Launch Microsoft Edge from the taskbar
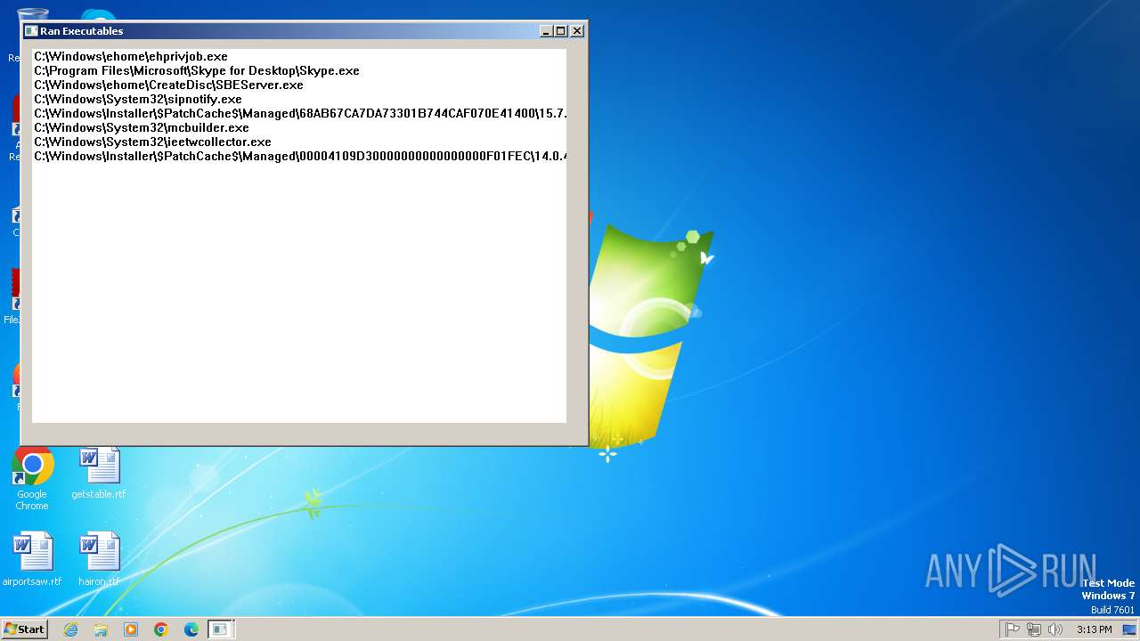Viewport: 1140px width, 641px height. point(191,629)
